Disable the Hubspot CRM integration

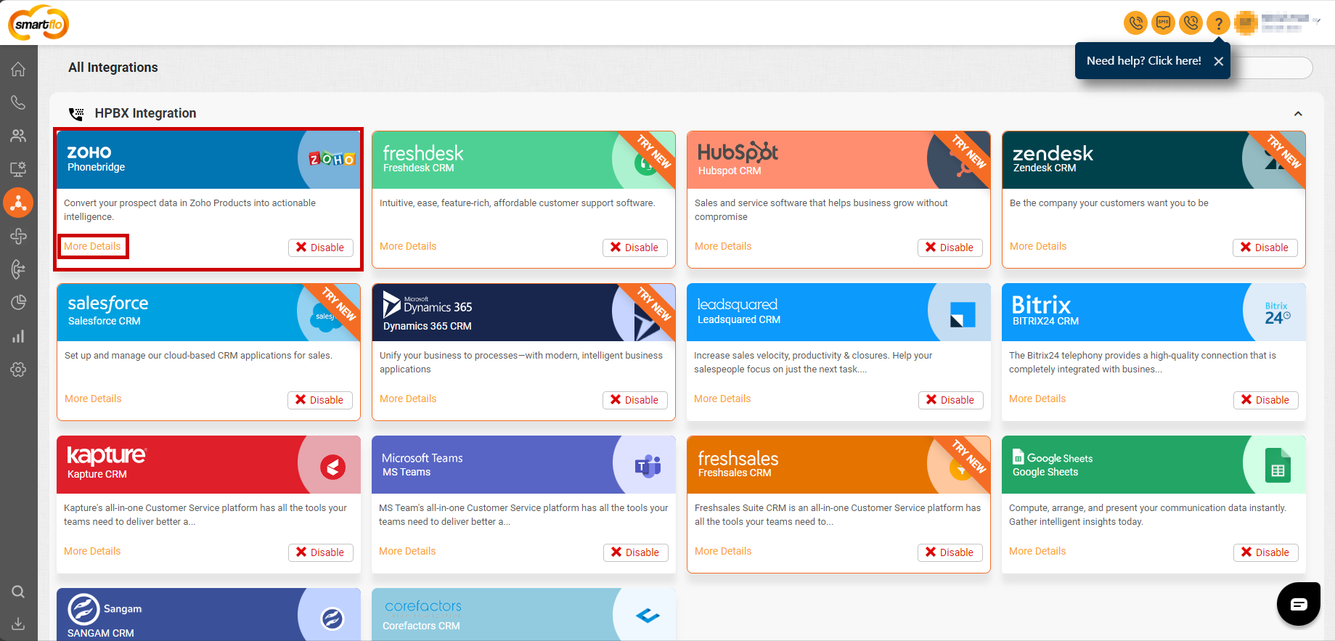coord(950,248)
